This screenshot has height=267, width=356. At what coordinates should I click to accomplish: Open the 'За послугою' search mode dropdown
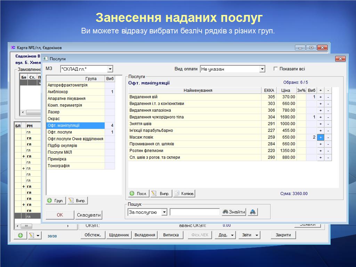click(x=164, y=212)
